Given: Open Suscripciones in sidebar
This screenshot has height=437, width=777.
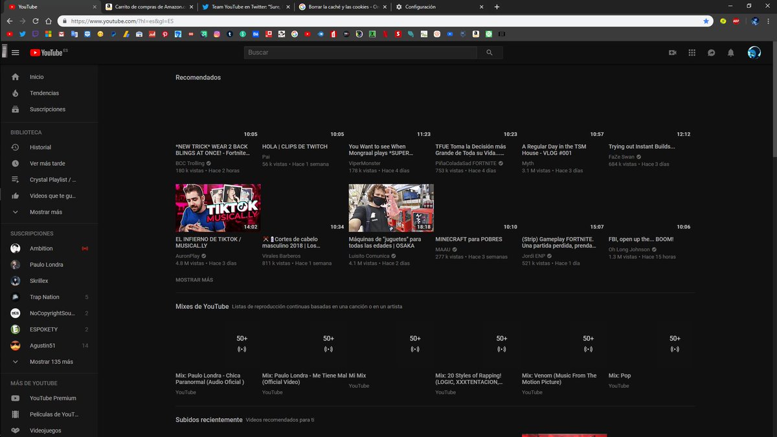Looking at the screenshot, I should point(49,109).
